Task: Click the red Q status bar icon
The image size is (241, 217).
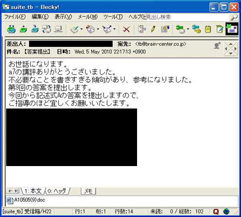Action: point(216,211)
